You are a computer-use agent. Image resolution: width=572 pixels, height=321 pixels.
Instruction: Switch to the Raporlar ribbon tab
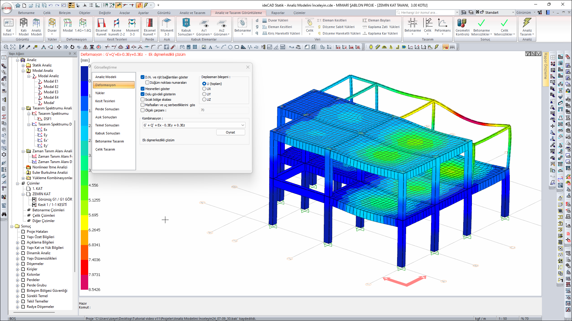pyautogui.click(x=278, y=13)
